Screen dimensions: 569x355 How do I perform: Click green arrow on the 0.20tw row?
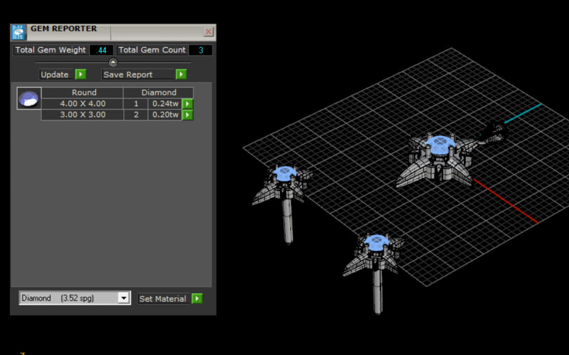[x=188, y=115]
